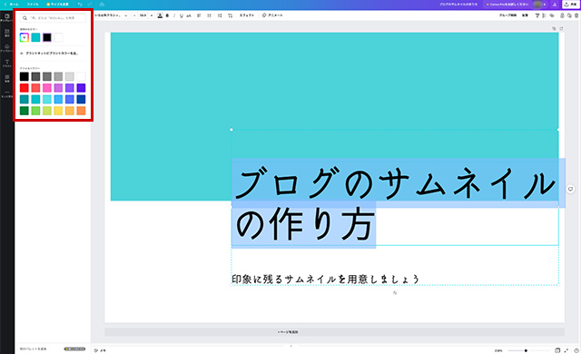Open the insights chart icon in header
581x354 pixels.
point(555,4)
